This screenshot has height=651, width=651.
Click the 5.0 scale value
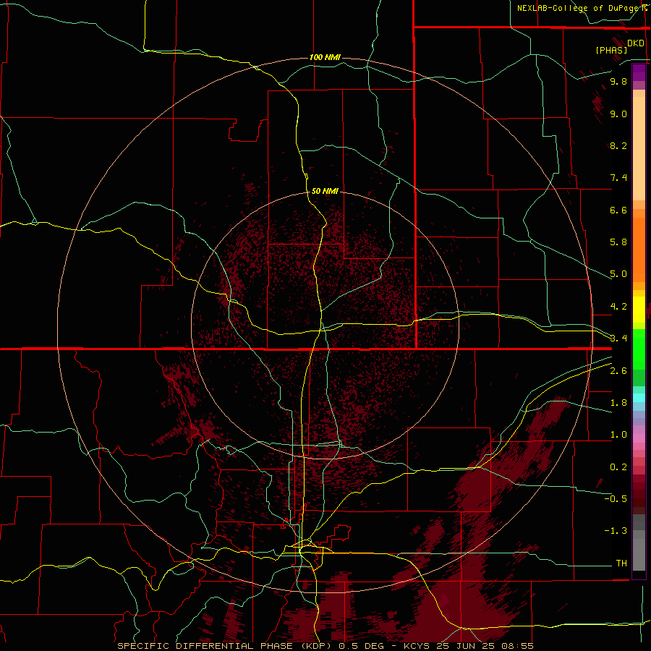[618, 274]
